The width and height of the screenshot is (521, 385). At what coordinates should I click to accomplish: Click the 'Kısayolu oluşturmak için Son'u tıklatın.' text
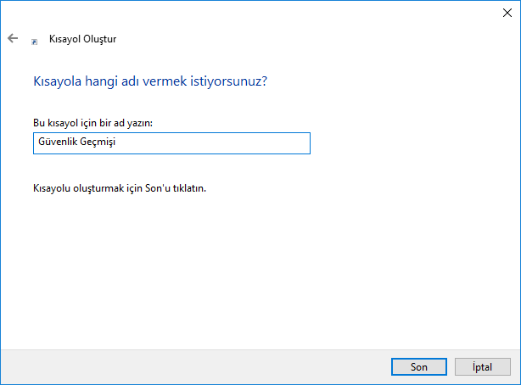(x=120, y=188)
